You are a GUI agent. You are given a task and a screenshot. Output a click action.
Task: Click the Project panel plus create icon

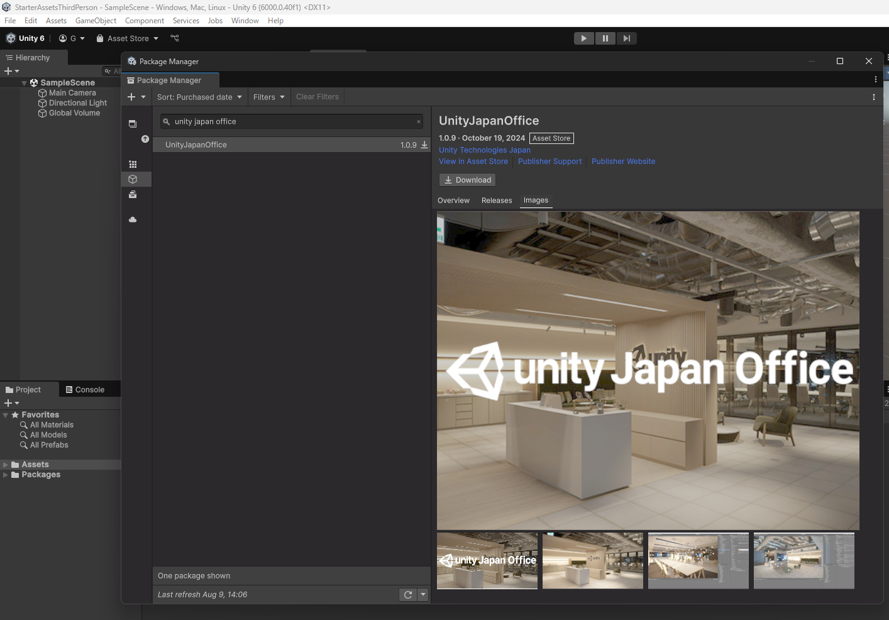pos(8,403)
